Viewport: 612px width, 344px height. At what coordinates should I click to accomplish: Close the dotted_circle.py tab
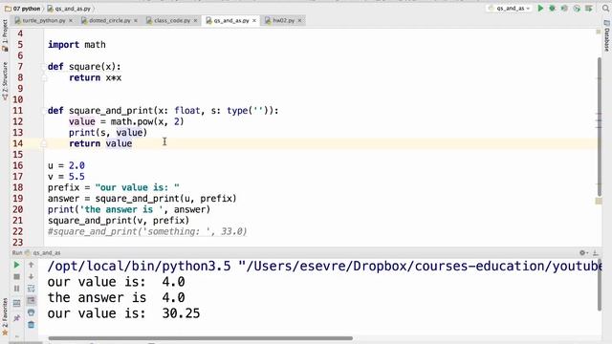[x=136, y=20]
